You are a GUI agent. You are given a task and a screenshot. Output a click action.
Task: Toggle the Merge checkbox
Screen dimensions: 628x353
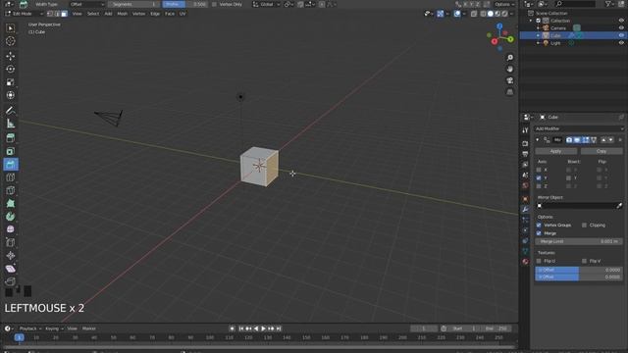539,233
